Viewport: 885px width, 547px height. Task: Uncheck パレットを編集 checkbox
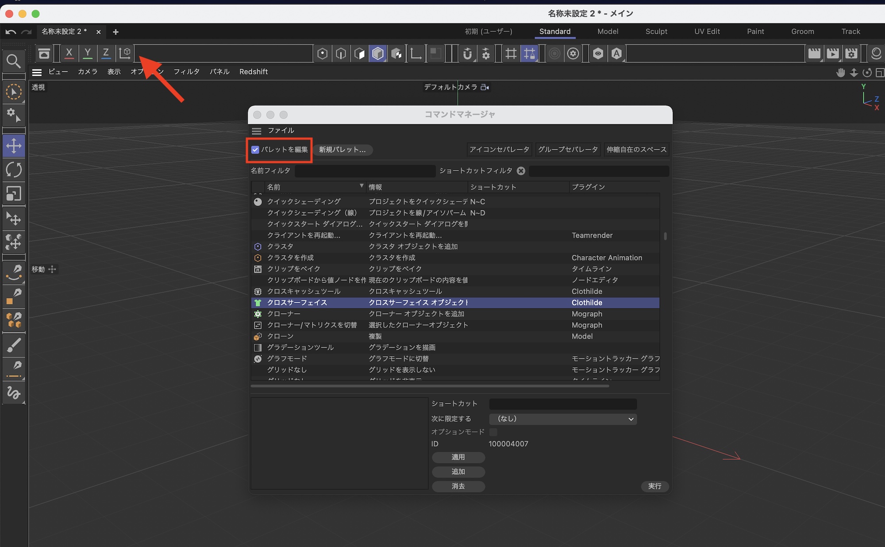[x=255, y=150]
